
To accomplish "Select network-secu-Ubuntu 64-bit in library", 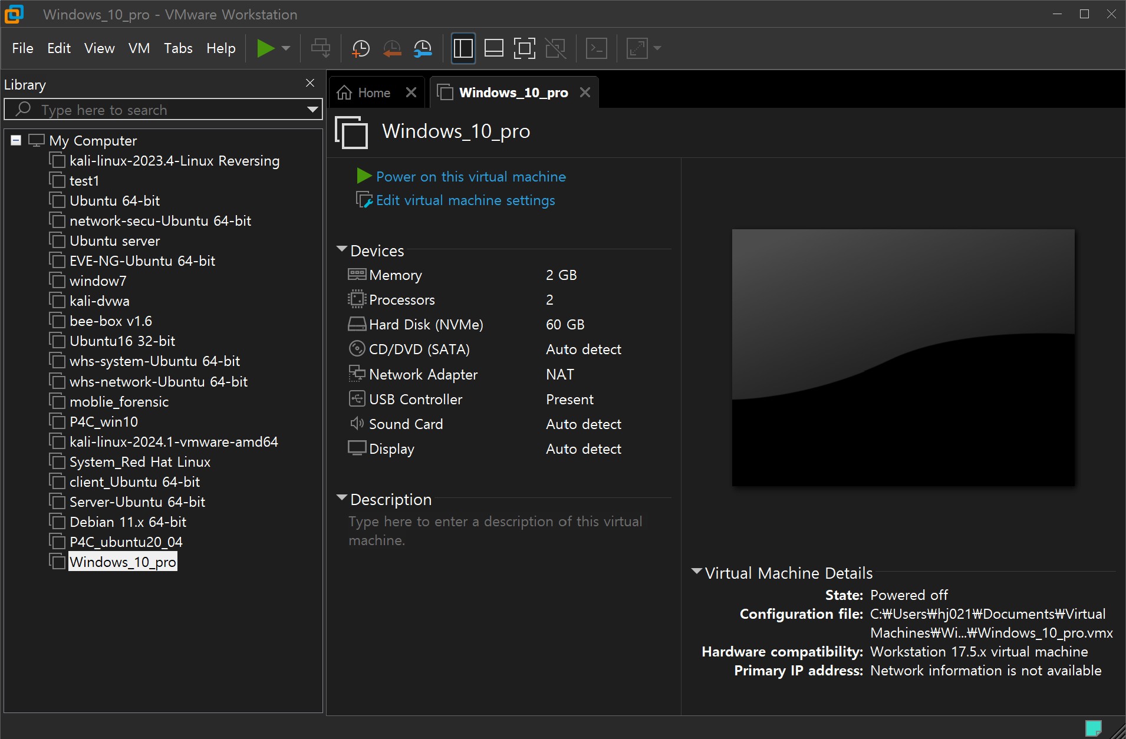I will [160, 220].
